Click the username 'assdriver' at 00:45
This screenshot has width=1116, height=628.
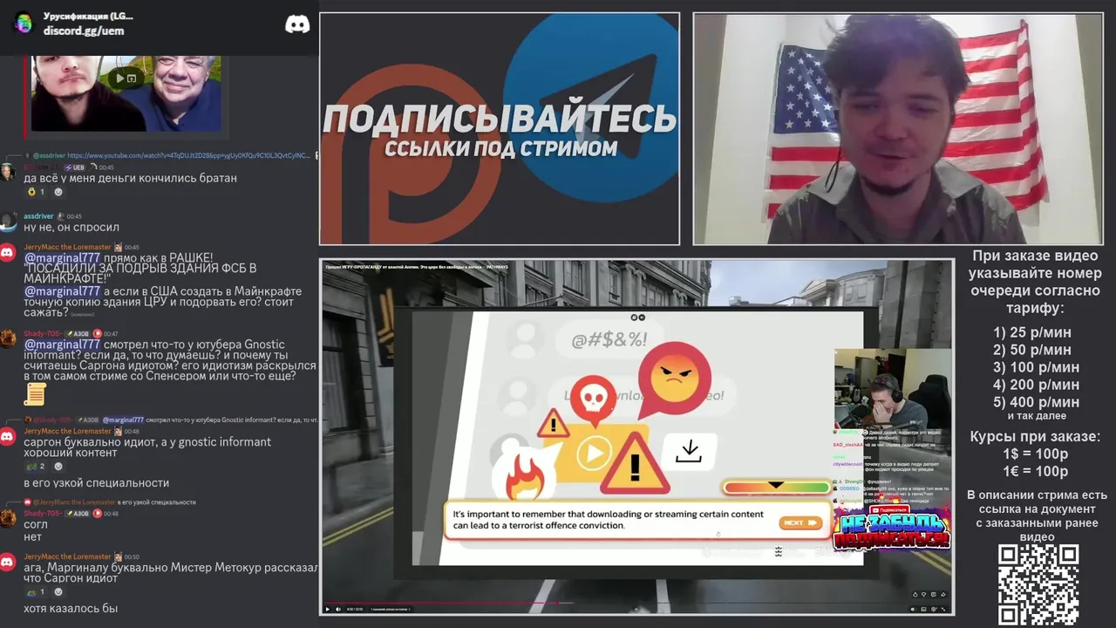click(x=38, y=215)
